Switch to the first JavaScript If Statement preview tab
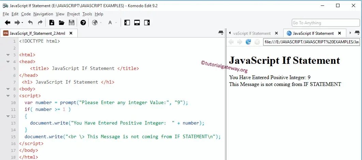Image resolution: width=362 pixels, height=160 pixels. (252, 33)
